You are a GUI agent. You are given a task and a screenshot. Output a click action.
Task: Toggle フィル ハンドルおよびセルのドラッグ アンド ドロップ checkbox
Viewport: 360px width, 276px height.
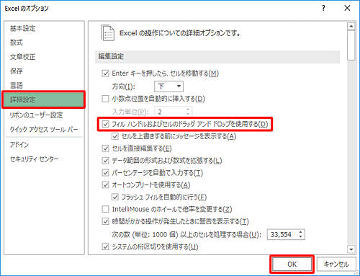(x=105, y=124)
